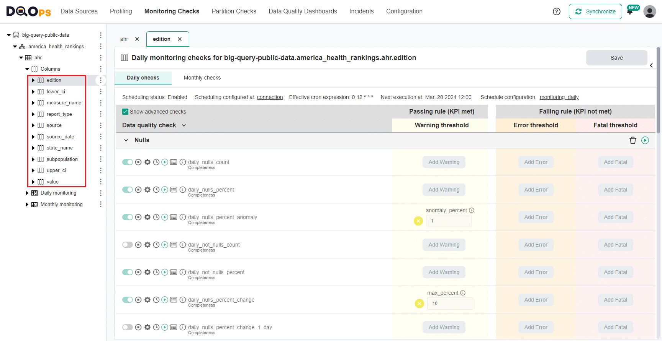Open the Data quality check dropdown

pos(184,125)
